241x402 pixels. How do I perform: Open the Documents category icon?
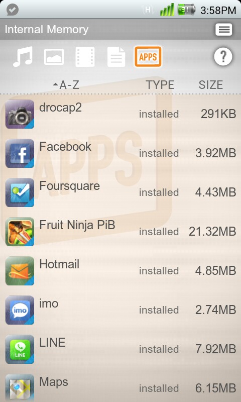point(116,57)
